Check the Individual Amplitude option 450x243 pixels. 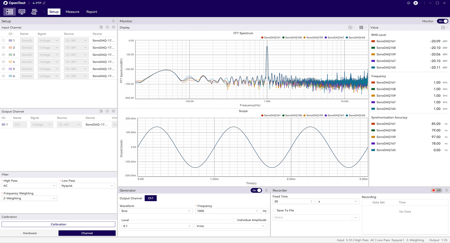(x=235, y=220)
